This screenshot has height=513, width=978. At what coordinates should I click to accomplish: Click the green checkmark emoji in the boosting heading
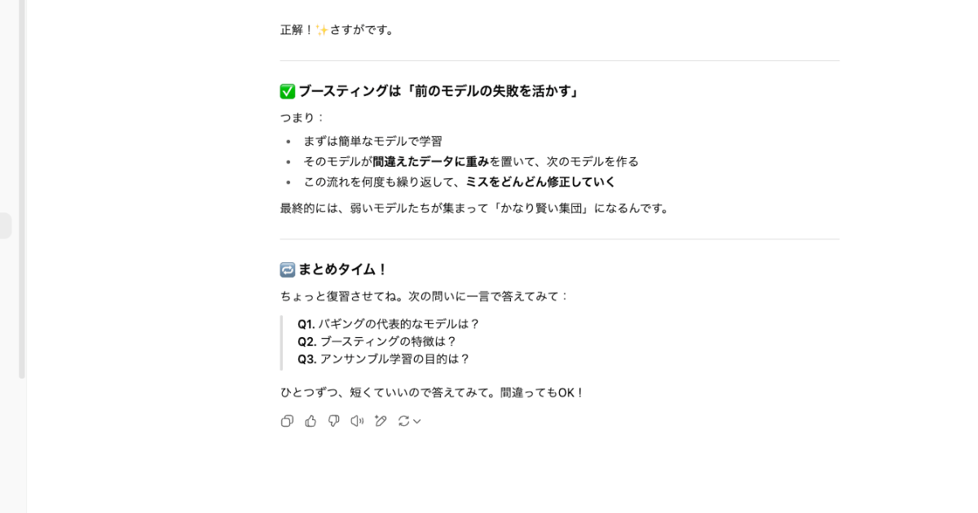point(288,91)
